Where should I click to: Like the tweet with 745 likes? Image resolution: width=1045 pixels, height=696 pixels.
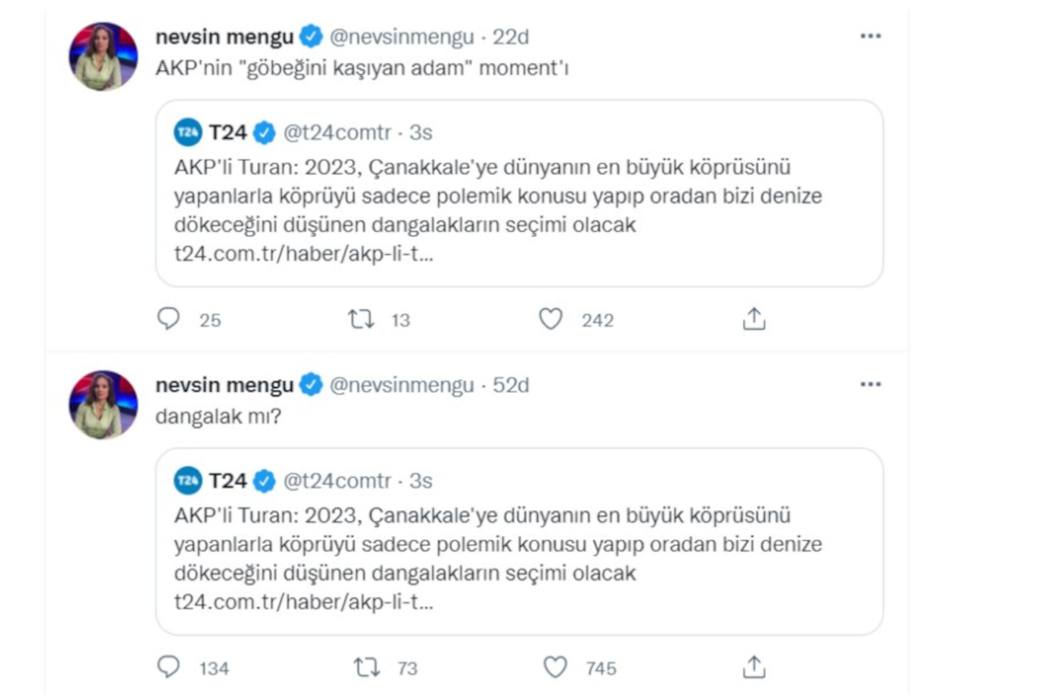(555, 667)
